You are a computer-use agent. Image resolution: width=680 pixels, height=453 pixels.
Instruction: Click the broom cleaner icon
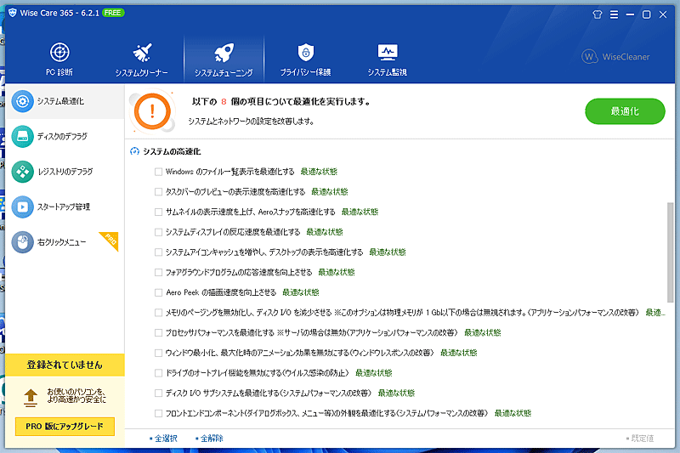(x=142, y=53)
